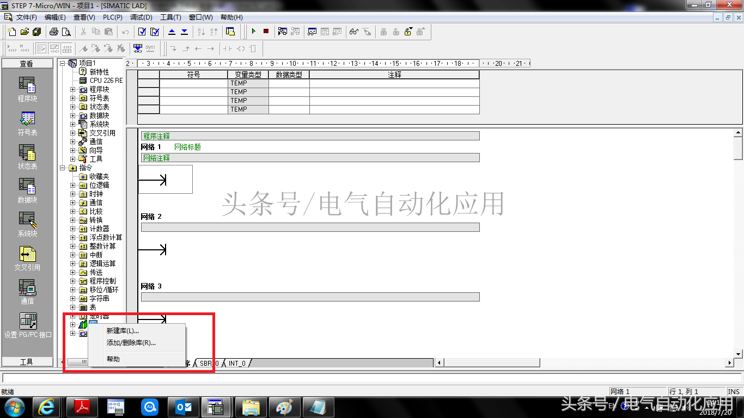Click the 工具 button below navigation bar

pos(27,362)
